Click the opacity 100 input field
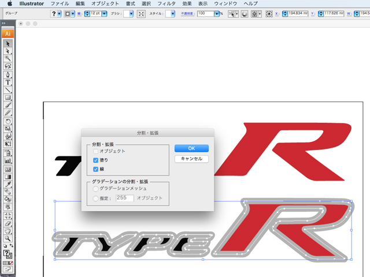This screenshot has height=277, width=370. 206,14
